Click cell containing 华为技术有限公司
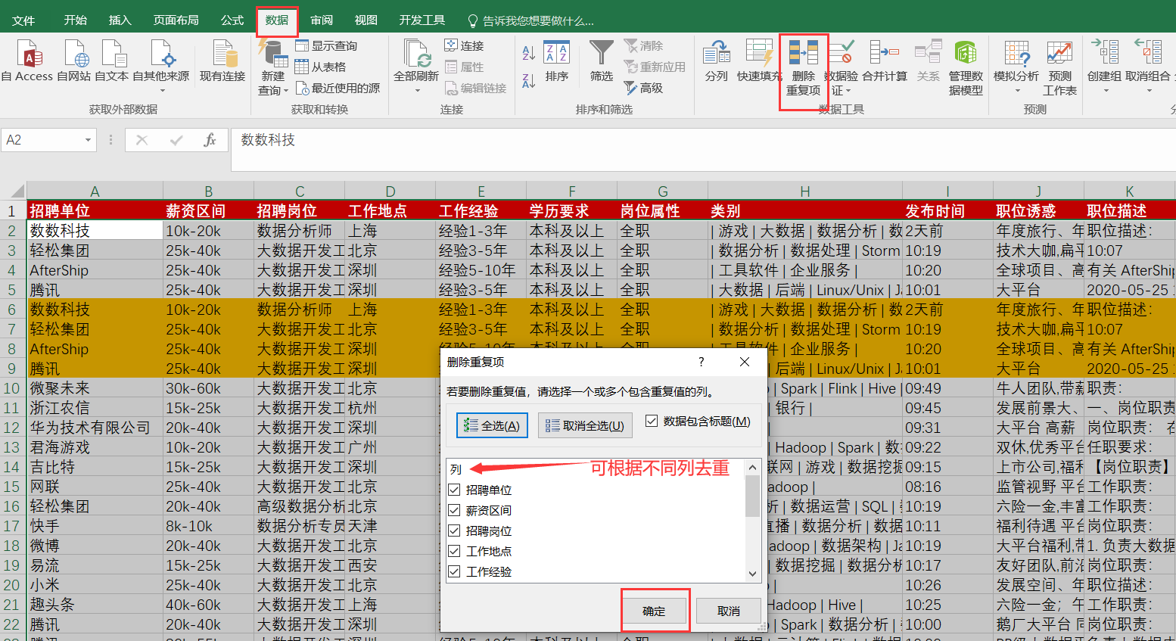Viewport: 1176px width, 641px height. pyautogui.click(x=95, y=428)
